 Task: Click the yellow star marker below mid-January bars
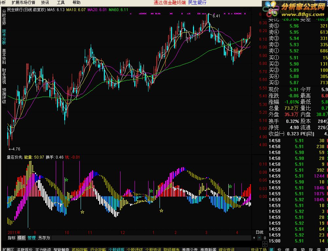pyautogui.click(x=161, y=211)
